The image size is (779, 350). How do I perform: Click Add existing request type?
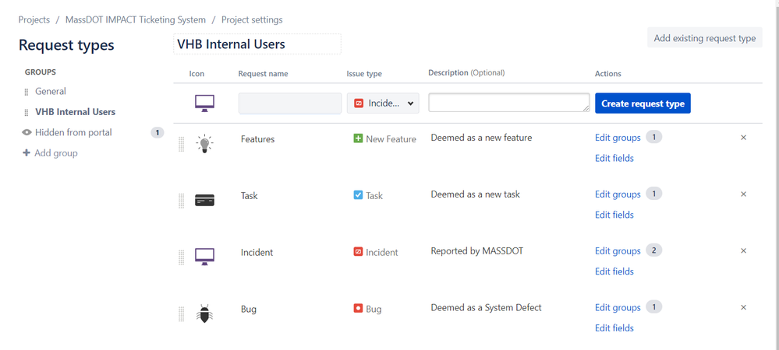pos(704,38)
